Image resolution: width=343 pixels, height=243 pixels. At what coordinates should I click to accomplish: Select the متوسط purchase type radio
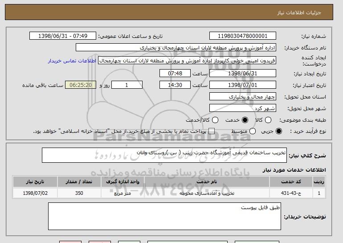253,131
